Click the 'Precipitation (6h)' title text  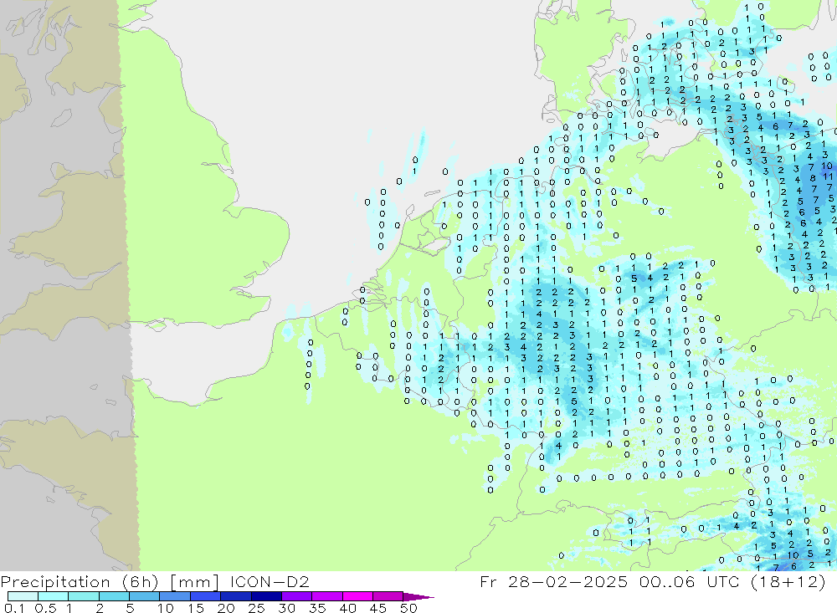(x=80, y=581)
